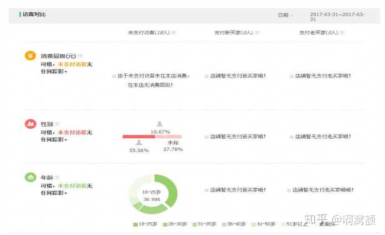Click the person icon above 16.67%
385x235 pixels.
[160, 124]
